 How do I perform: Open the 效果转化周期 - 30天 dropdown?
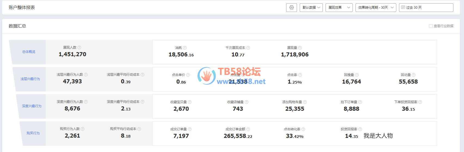tap(376, 8)
